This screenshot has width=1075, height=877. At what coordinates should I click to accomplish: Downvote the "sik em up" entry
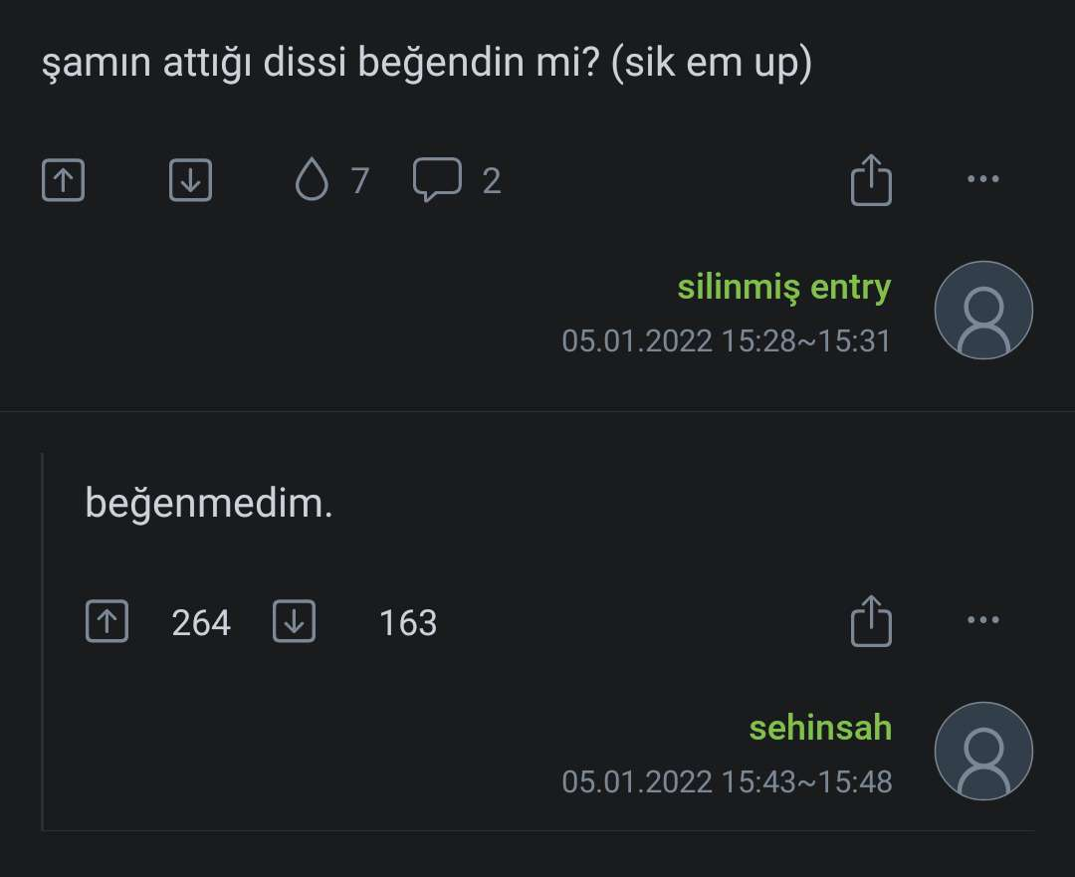(190, 180)
